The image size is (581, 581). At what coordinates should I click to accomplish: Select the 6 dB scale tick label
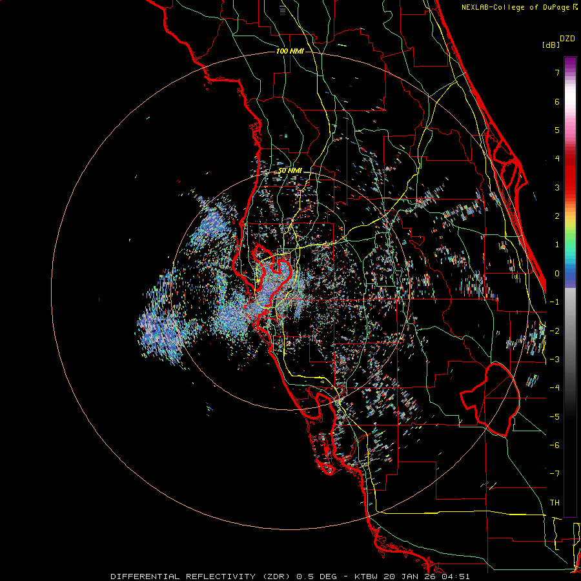point(557,101)
